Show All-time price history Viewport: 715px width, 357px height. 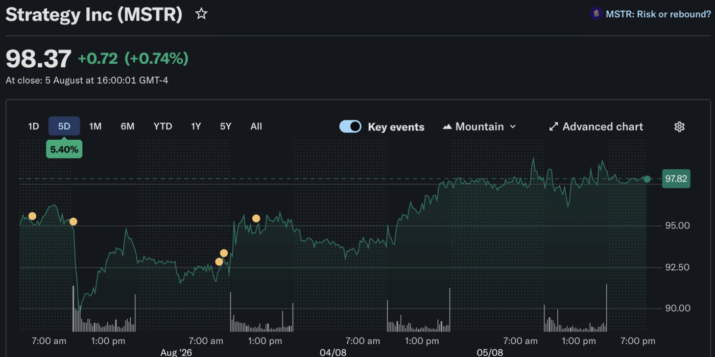(x=256, y=126)
